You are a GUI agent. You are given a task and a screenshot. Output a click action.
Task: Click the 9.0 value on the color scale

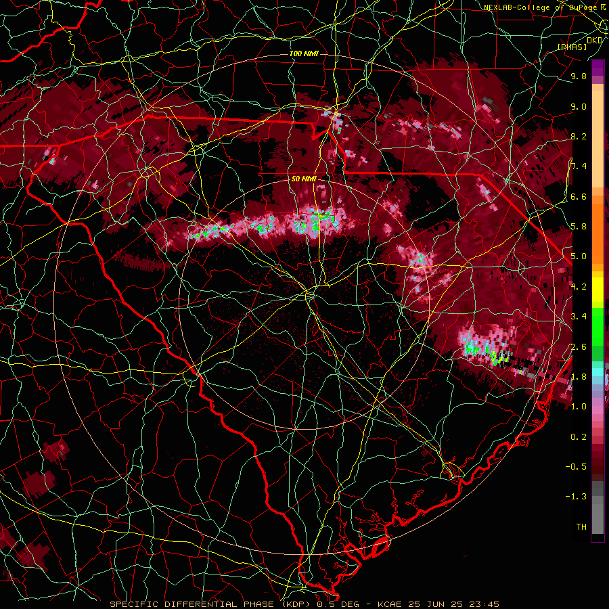pyautogui.click(x=579, y=106)
